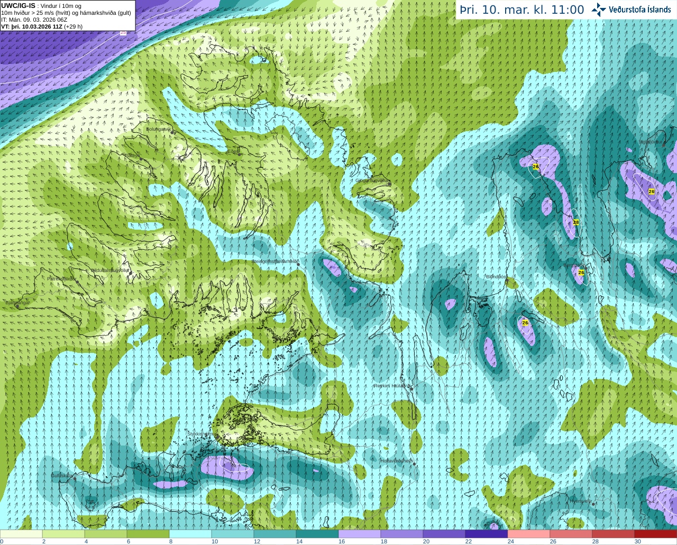Screen dimensions: 677x545
Task: Select the 18–20 m/s purple legend swatch
Action: [402, 534]
